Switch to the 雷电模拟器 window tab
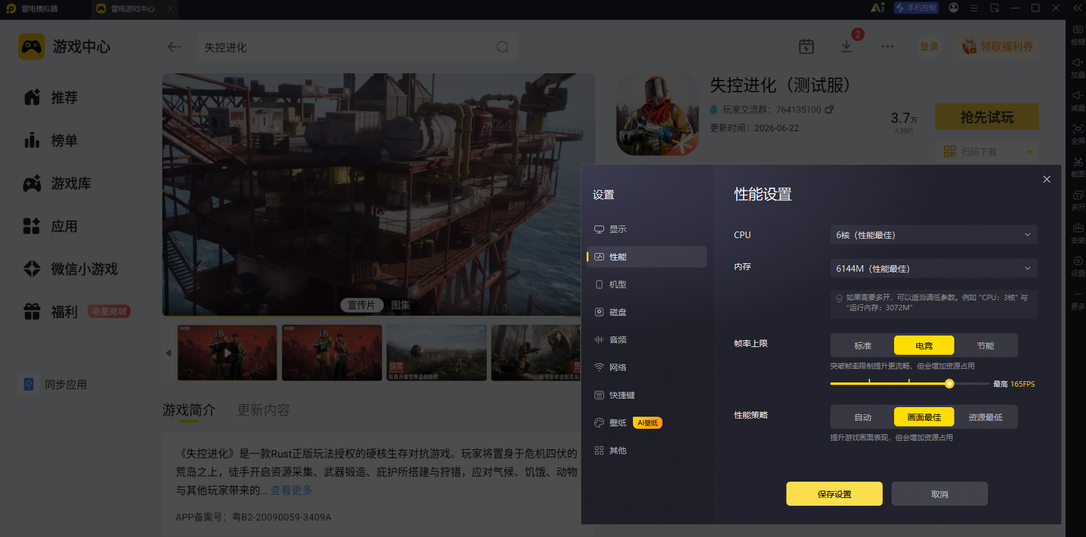This screenshot has width=1086, height=537. pyautogui.click(x=34, y=8)
